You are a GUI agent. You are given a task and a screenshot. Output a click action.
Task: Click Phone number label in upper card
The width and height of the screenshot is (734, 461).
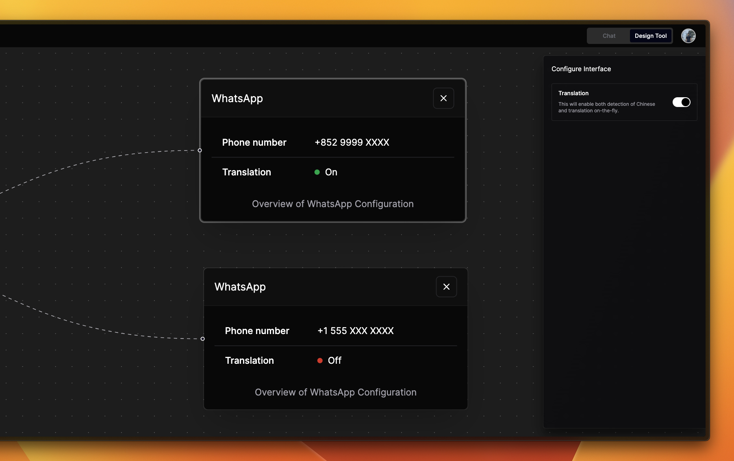254,142
